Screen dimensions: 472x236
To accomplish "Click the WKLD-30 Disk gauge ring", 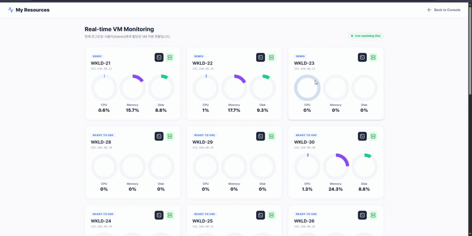I will [364, 167].
